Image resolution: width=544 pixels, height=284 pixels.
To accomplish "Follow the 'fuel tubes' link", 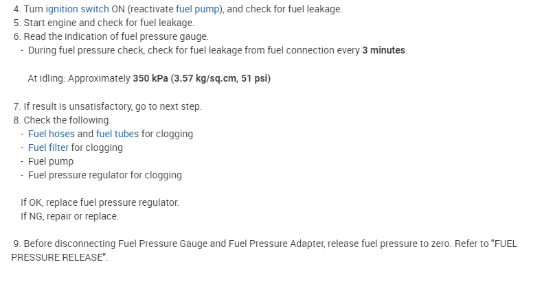I will 117,134.
